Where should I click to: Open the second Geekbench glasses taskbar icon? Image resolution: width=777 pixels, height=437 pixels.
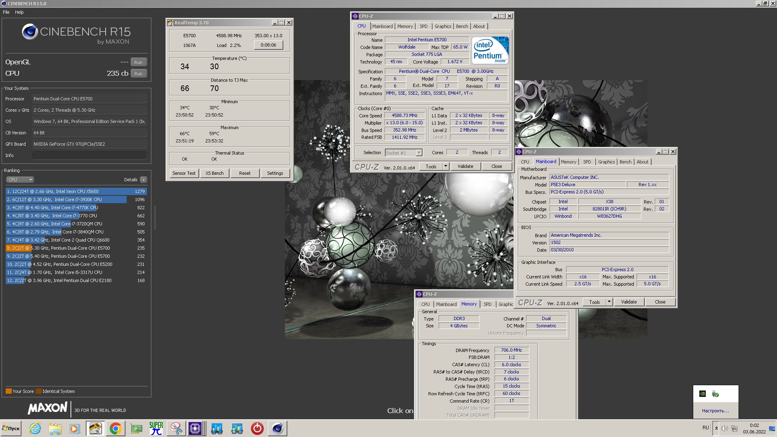coord(237,429)
